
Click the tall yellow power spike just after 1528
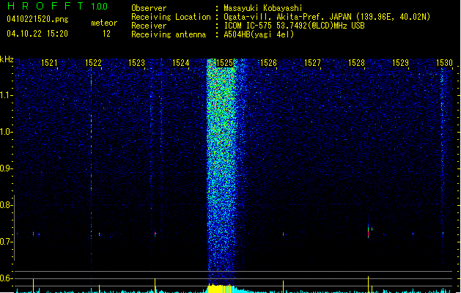point(368,284)
